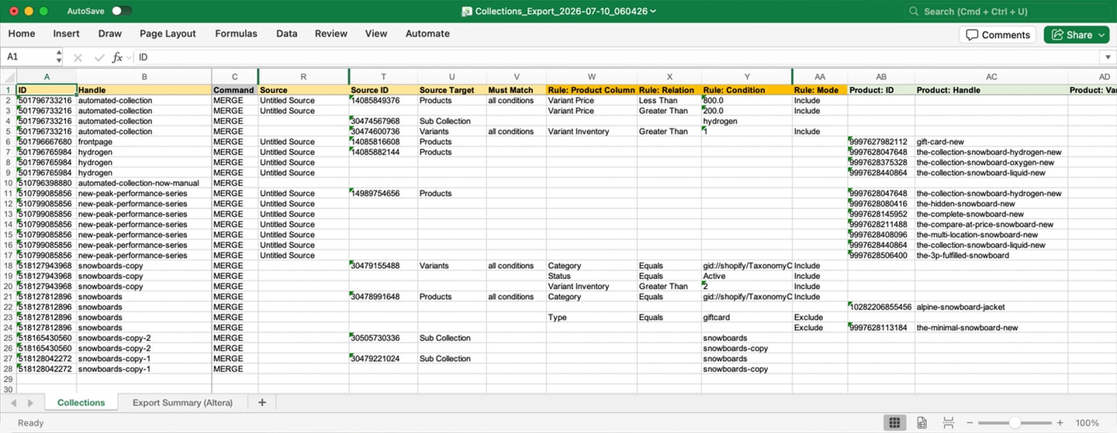This screenshot has width=1117, height=433.
Task: Click the cell reading giftcard
Action: [x=747, y=318]
